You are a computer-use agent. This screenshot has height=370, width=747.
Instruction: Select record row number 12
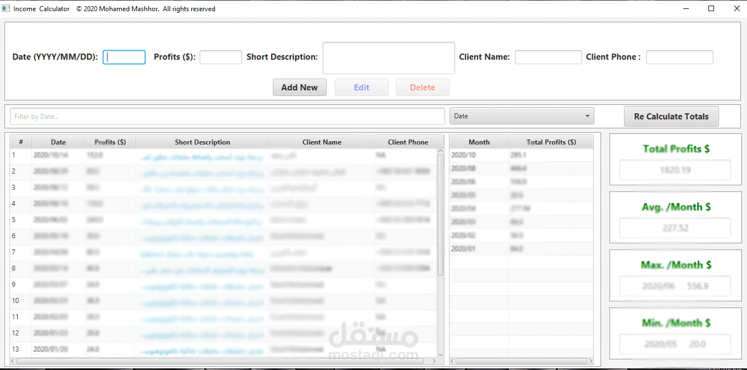point(223,333)
